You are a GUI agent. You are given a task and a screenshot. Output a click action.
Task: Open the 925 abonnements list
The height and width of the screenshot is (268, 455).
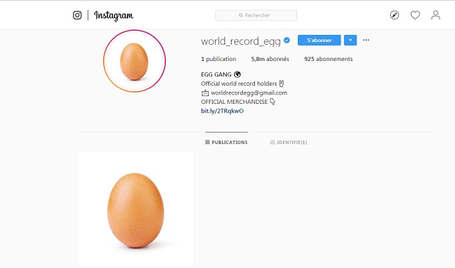pyautogui.click(x=329, y=59)
